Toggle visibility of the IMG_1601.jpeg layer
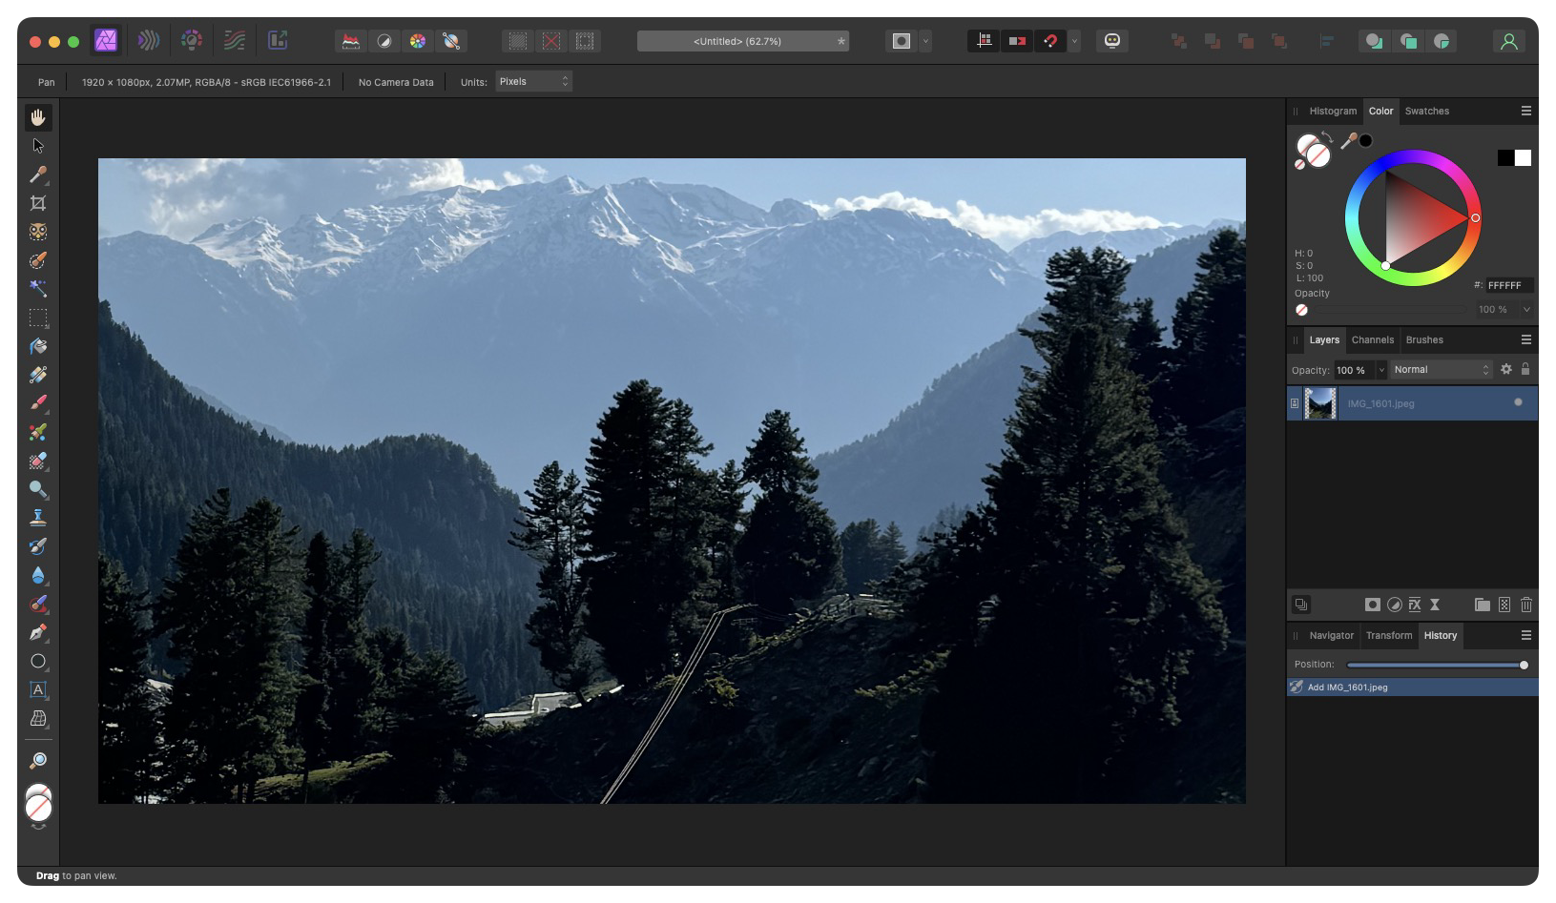 pyautogui.click(x=1517, y=402)
